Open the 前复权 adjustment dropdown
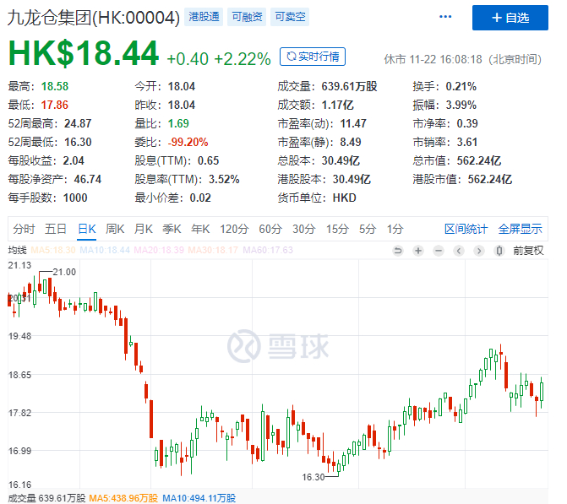Image resolution: width=567 pixels, height=504 pixels. [x=528, y=251]
